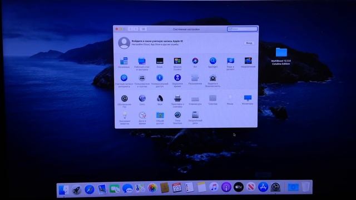Open Keyboard (Клавиатура) preferences
This screenshot has width=356, height=200.
pos(195,99)
